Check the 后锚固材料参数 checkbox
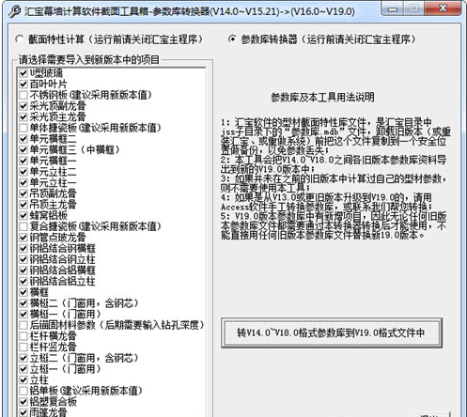Image resolution: width=467 pixels, height=417 pixels. pyautogui.click(x=23, y=325)
